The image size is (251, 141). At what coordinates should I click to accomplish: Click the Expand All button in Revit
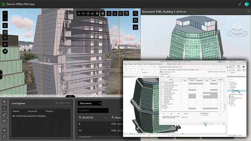[x=186, y=114]
